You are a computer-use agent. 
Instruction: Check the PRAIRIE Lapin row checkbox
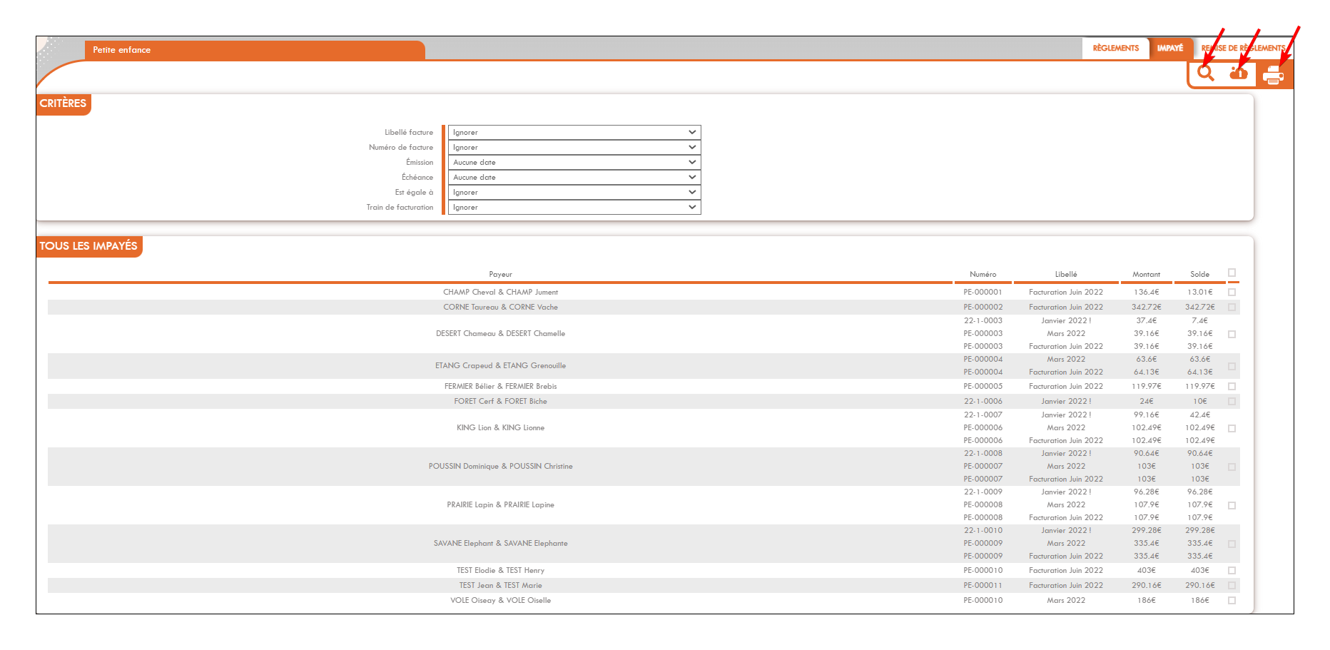click(x=1232, y=505)
